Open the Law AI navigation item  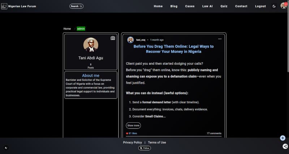pos(207,6)
